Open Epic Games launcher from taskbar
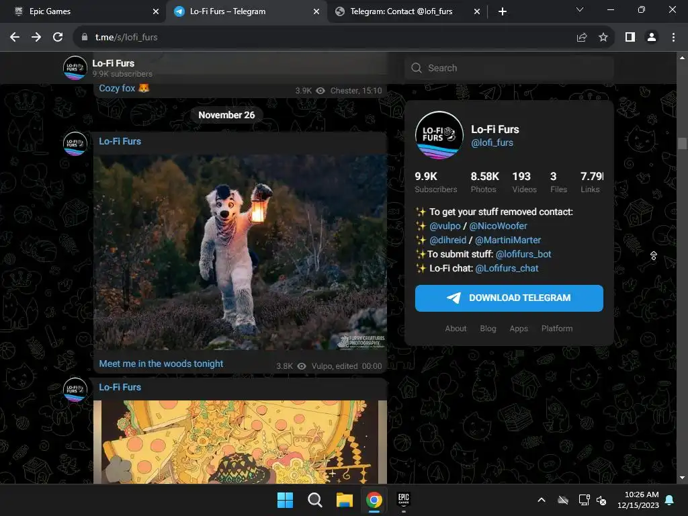 403,500
